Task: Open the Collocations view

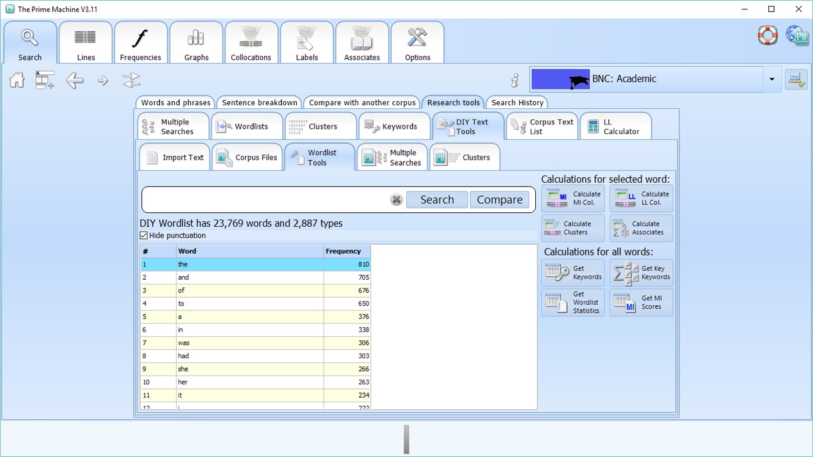Action: (251, 42)
